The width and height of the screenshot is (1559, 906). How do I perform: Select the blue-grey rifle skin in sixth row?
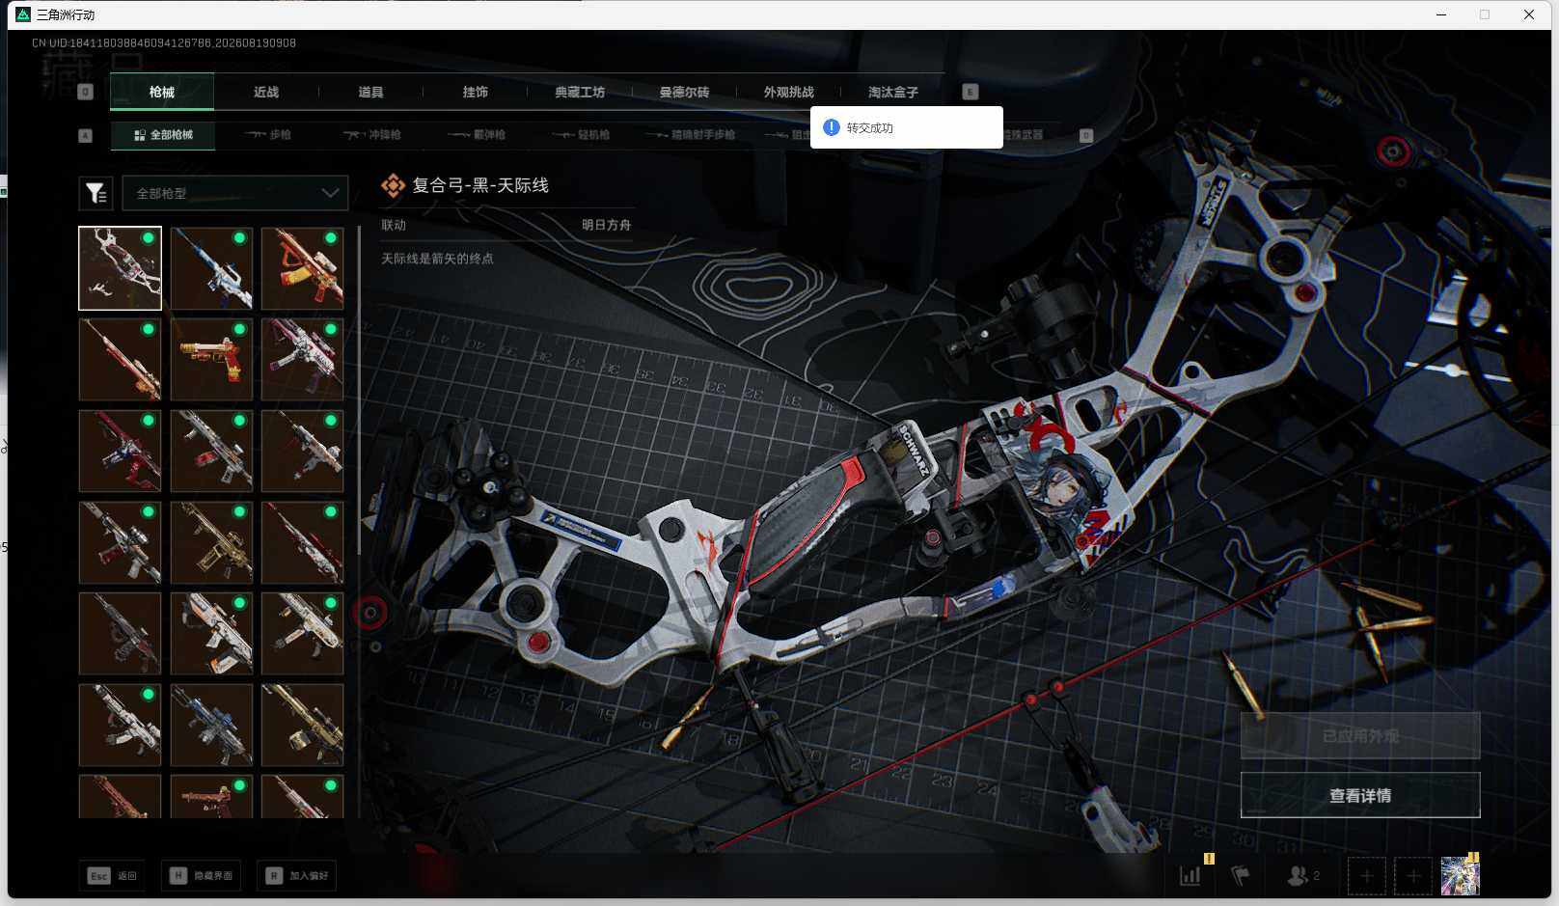click(x=211, y=725)
